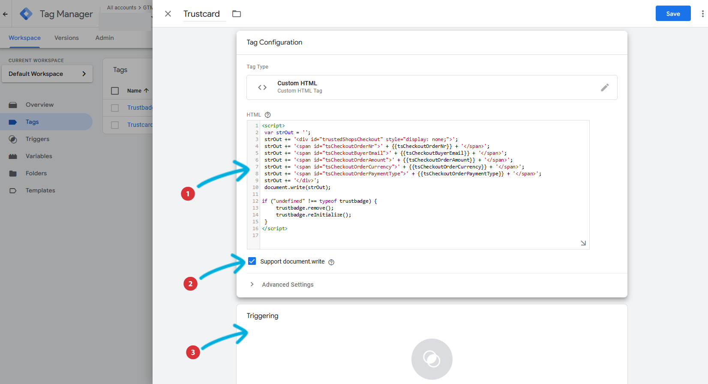Switch to the Admin tab
This screenshot has height=384, width=708.
pyautogui.click(x=105, y=38)
